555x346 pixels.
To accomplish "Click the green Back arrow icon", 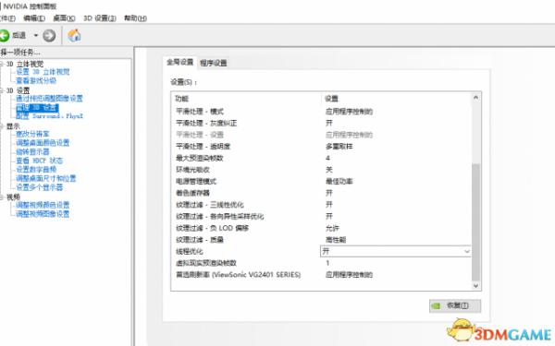I will point(5,36).
